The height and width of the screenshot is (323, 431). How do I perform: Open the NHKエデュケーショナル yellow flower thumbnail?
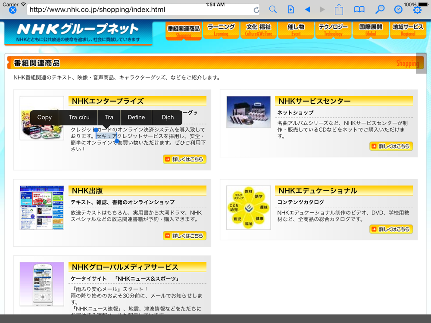click(248, 208)
